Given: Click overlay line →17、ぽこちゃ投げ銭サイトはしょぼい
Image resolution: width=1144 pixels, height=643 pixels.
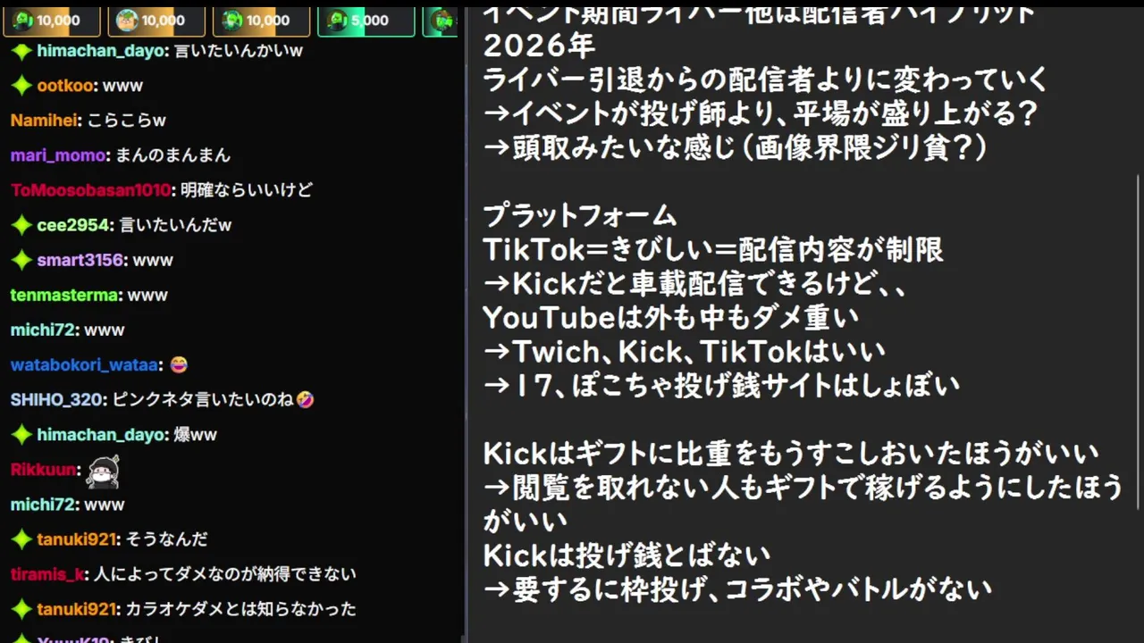Looking at the screenshot, I should click(722, 385).
